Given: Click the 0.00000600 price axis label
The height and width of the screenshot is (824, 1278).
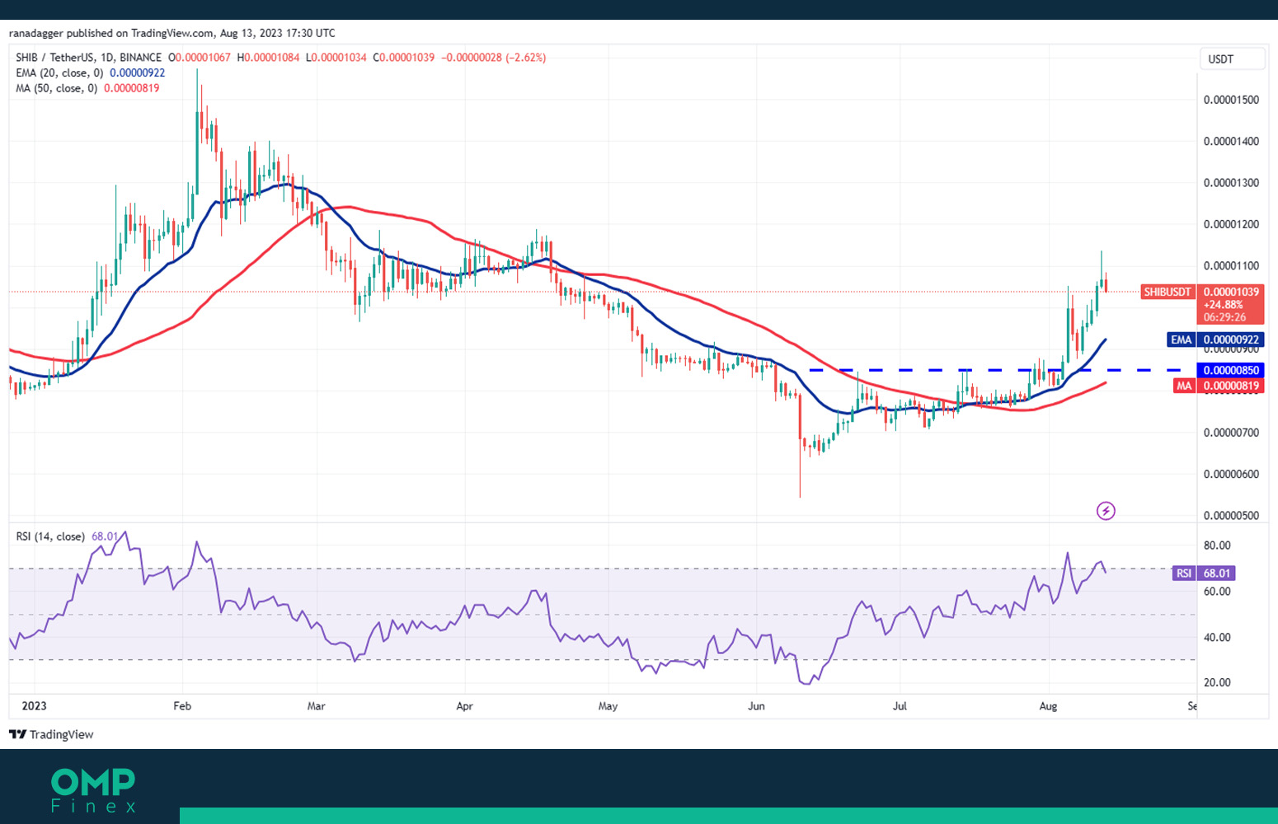Looking at the screenshot, I should pos(1231,475).
